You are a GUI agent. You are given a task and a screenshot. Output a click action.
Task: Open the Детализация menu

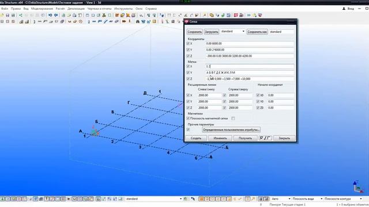click(x=76, y=9)
